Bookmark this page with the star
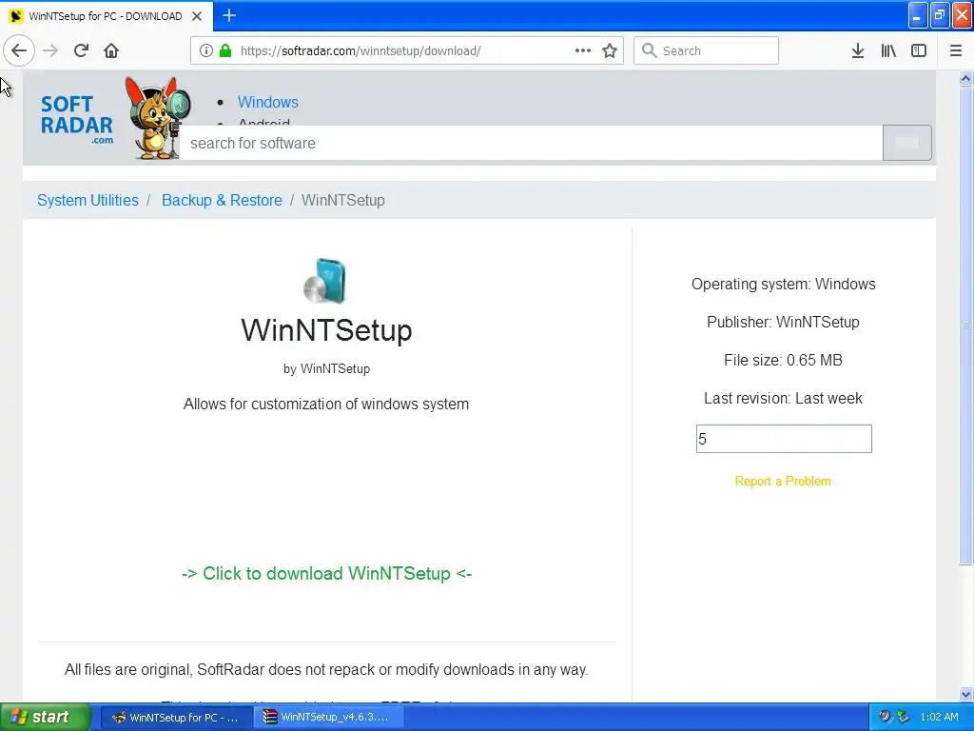 coord(610,50)
